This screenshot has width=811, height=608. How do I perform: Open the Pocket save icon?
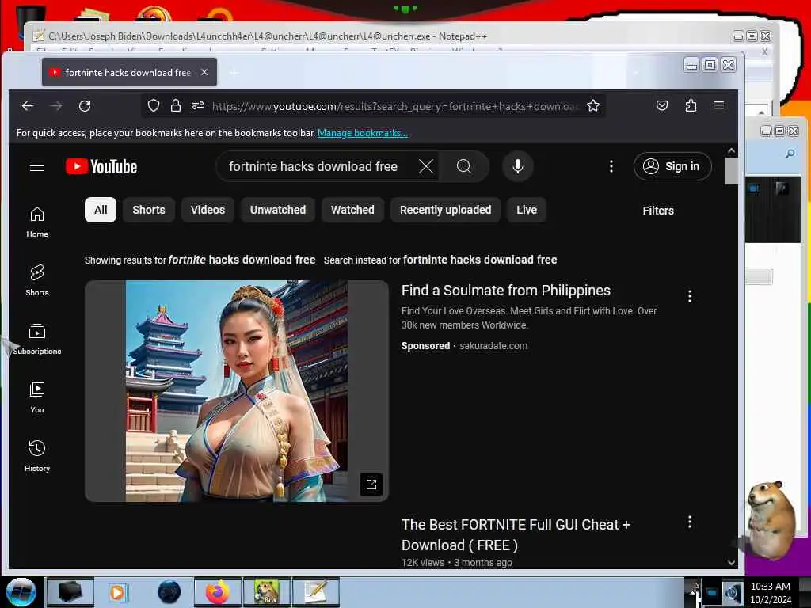(x=662, y=106)
